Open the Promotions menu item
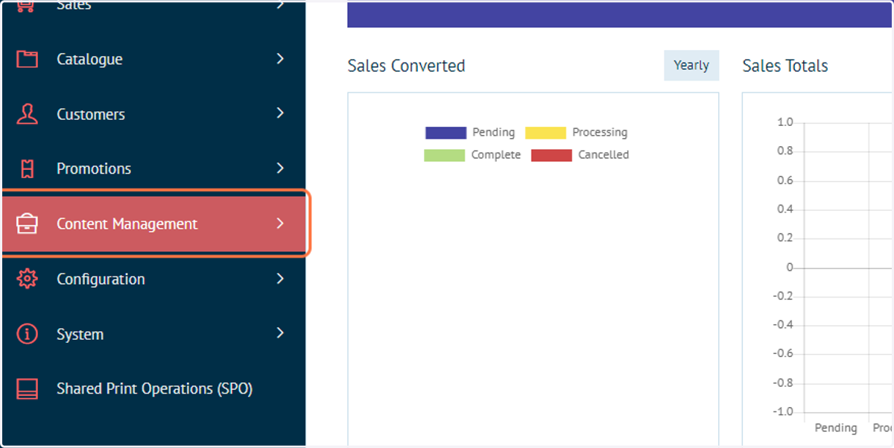The height and width of the screenshot is (448, 894). tap(153, 169)
